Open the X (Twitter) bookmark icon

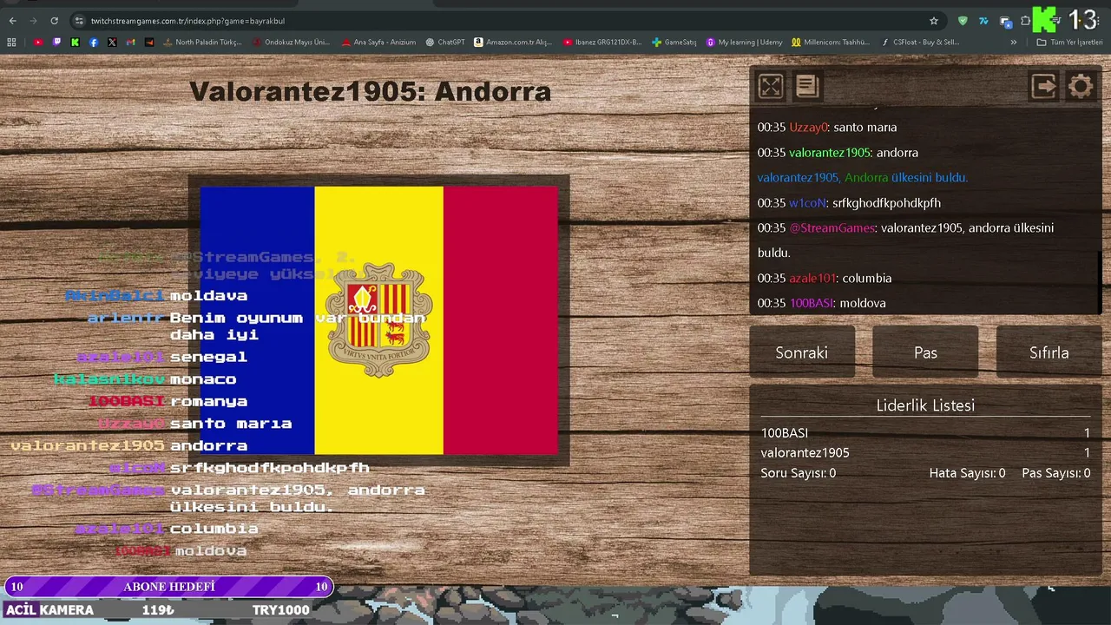112,42
